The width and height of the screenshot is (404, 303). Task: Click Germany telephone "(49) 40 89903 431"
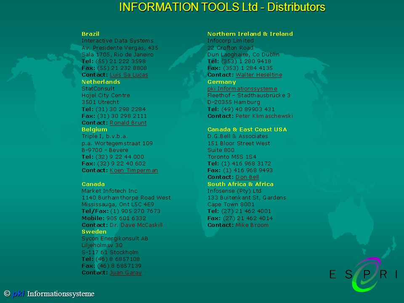click(x=248, y=109)
